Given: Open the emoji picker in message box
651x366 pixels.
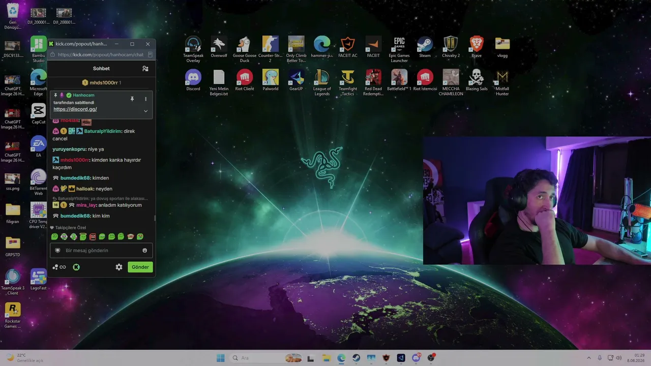Looking at the screenshot, I should [x=145, y=251].
